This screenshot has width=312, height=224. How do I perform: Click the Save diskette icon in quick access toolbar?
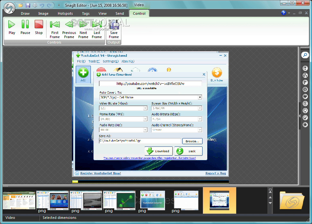point(28,5)
